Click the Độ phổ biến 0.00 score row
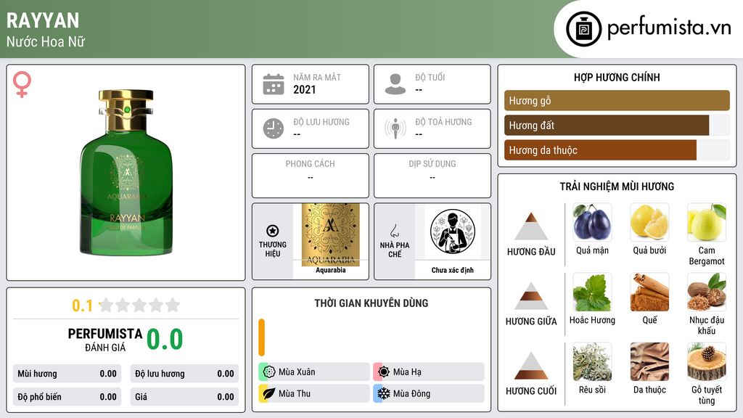This screenshot has width=743, height=418. 67,397
